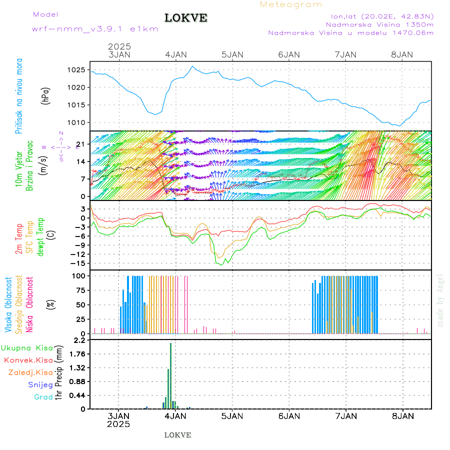Click the '(hPa)' unit label
This screenshot has width=450, height=450.
[45, 95]
